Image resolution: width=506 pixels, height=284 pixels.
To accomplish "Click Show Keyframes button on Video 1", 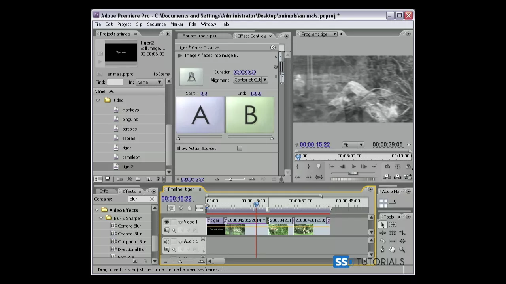I will coord(174,230).
